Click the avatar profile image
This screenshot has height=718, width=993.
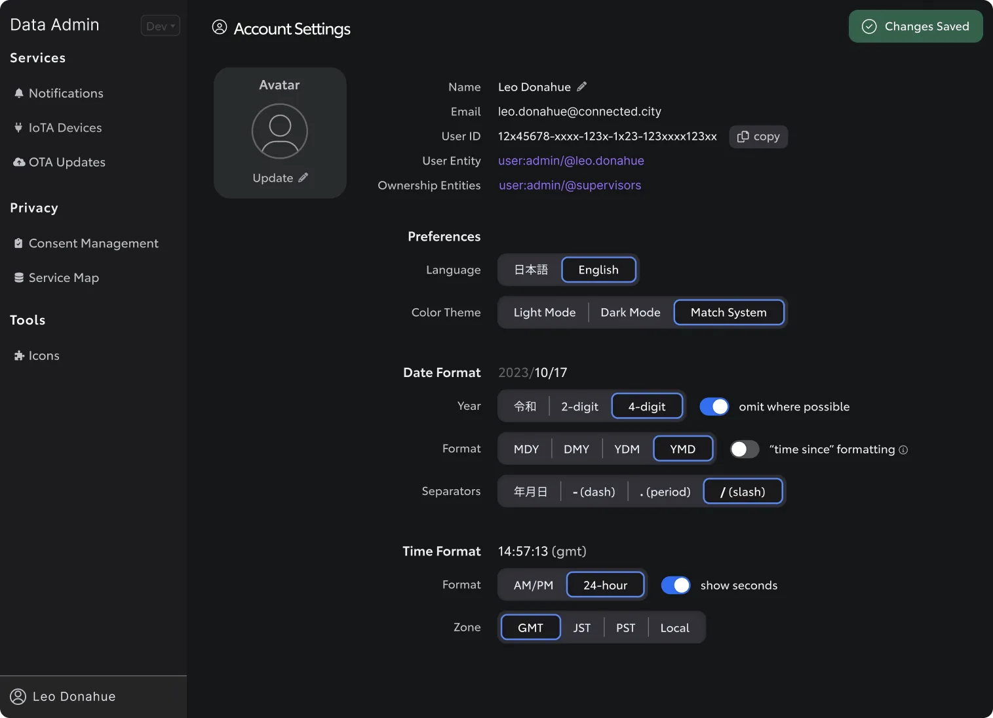(280, 131)
